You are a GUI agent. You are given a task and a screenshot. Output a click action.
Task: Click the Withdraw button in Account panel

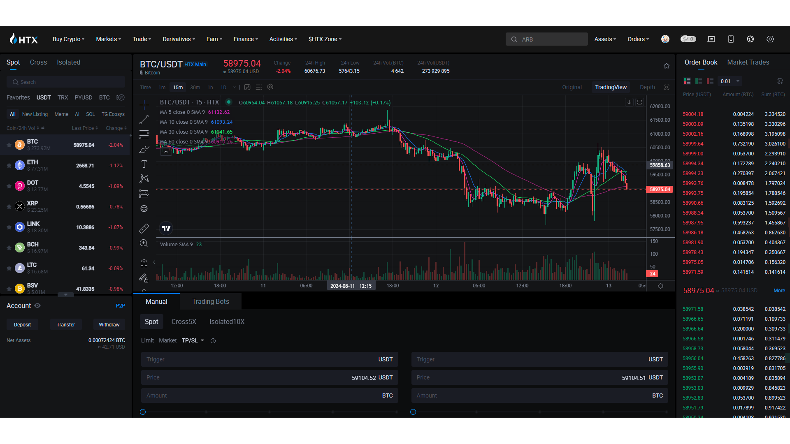pyautogui.click(x=109, y=324)
